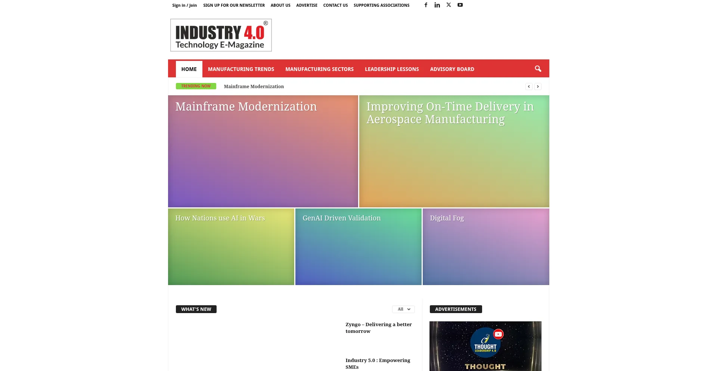Open the X (Twitter) social icon

pos(448,5)
